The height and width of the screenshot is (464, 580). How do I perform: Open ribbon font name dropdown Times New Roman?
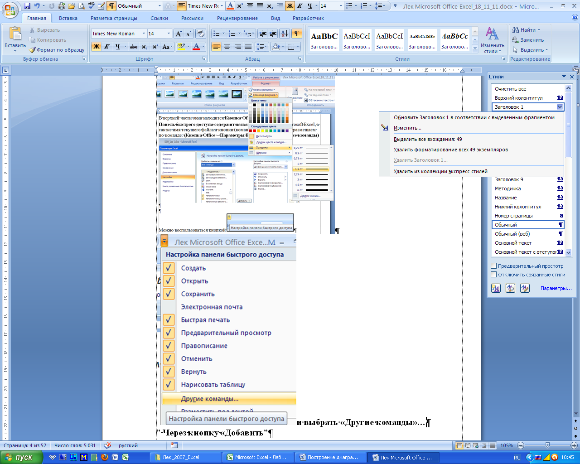click(x=144, y=34)
